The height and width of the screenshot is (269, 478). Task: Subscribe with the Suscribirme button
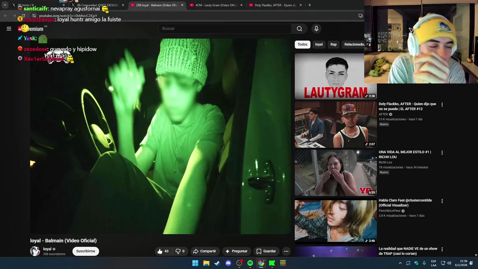click(x=86, y=251)
